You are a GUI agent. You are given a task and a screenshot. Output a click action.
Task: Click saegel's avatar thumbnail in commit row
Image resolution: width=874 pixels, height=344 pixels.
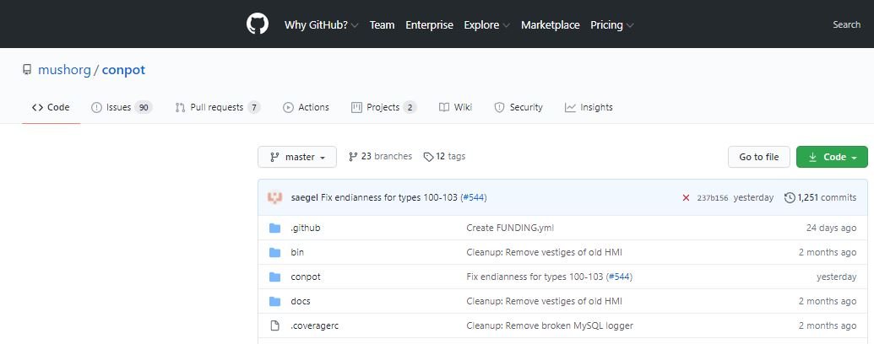(x=274, y=197)
